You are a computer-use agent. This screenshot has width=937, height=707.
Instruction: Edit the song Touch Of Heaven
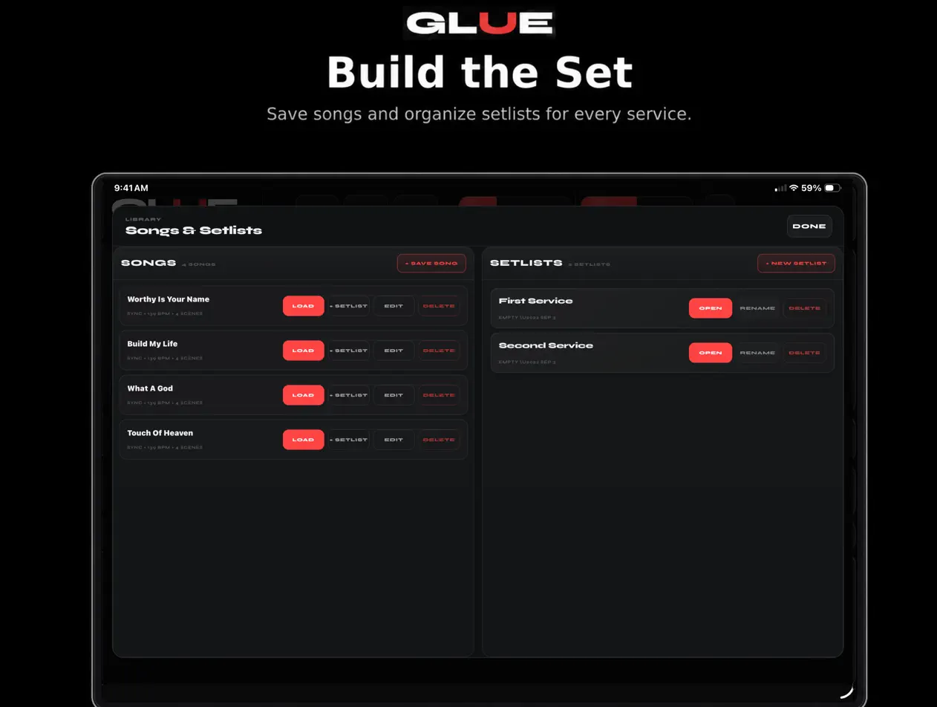tap(394, 440)
